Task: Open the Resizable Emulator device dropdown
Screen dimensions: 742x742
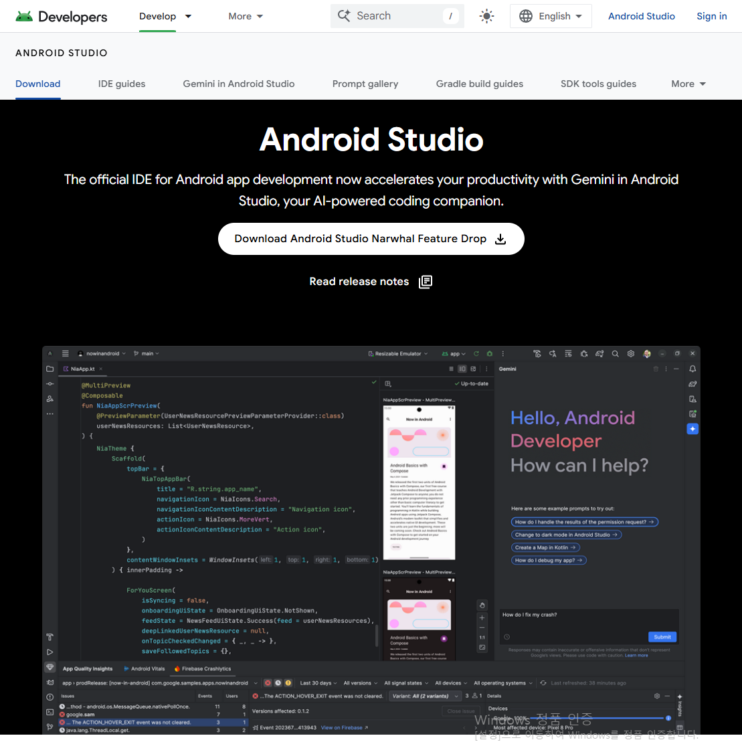Action: (398, 353)
